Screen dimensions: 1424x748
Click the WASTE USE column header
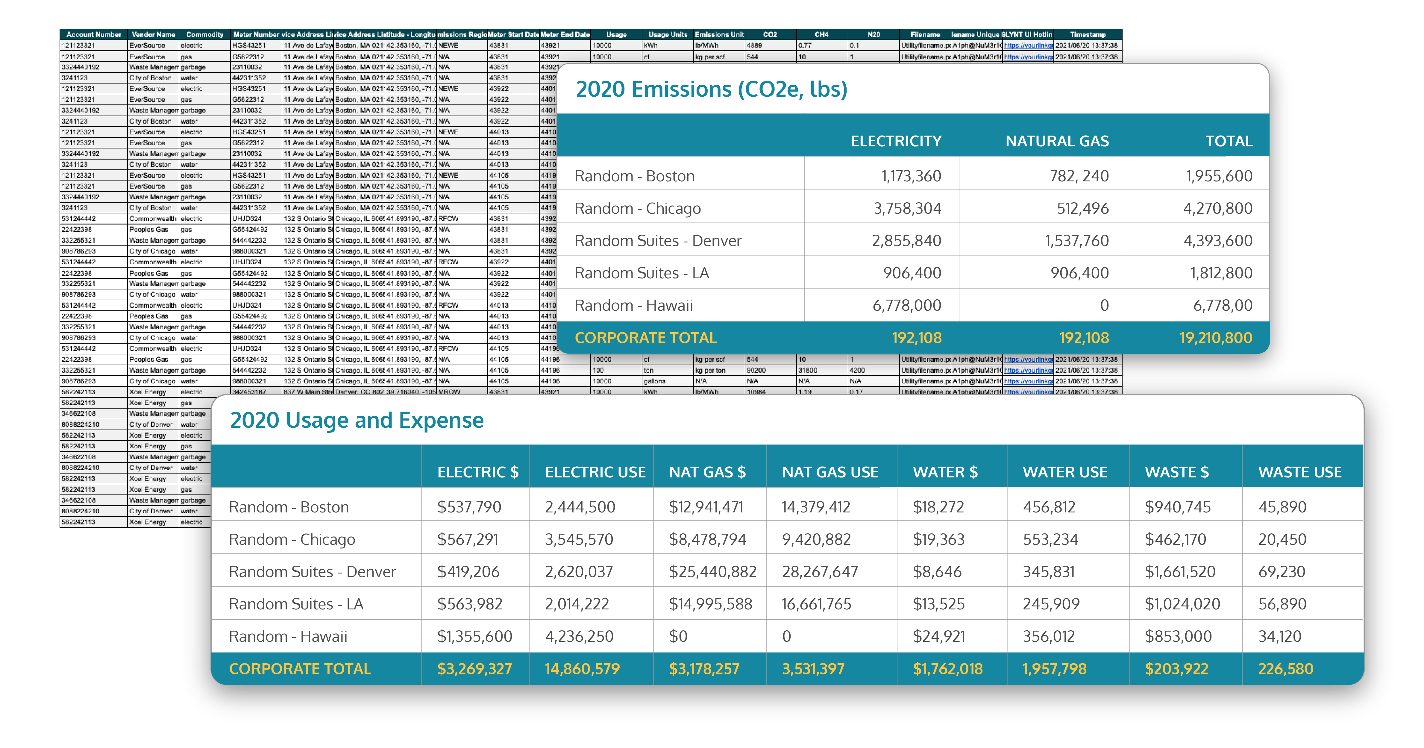point(1300,472)
